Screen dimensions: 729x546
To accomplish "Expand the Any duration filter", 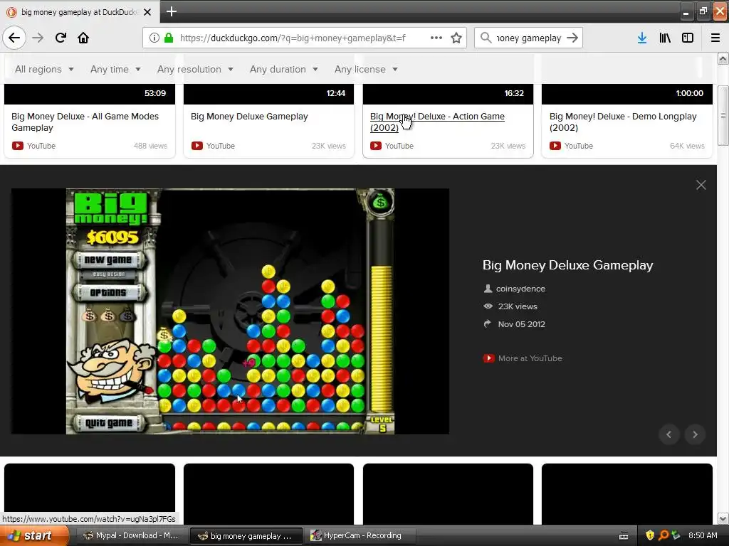I will coord(283,69).
